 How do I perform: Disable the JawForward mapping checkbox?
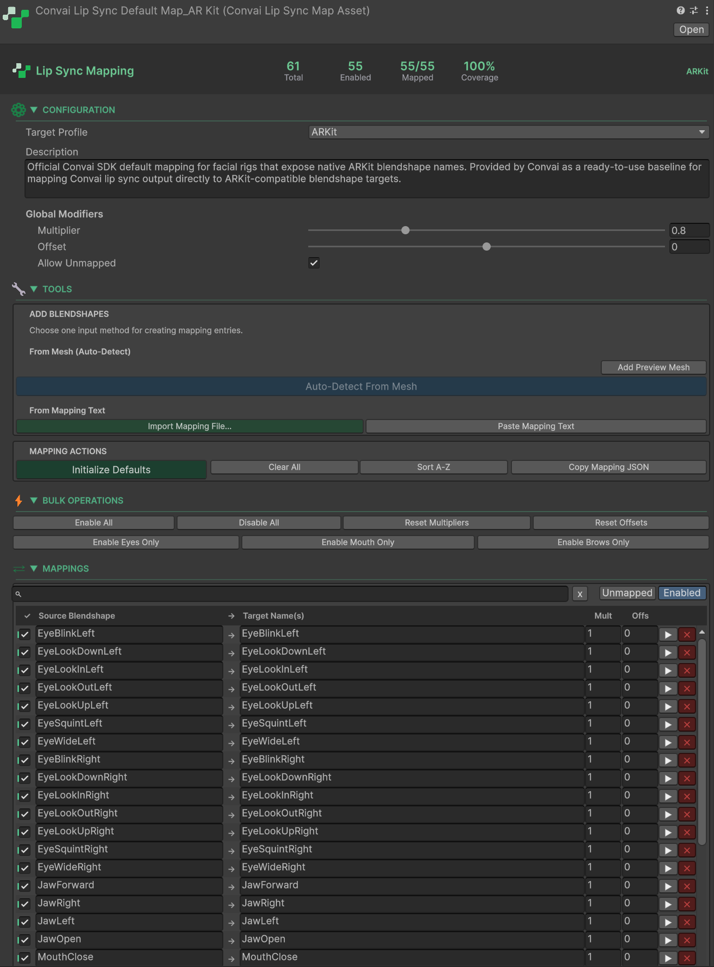tap(25, 886)
